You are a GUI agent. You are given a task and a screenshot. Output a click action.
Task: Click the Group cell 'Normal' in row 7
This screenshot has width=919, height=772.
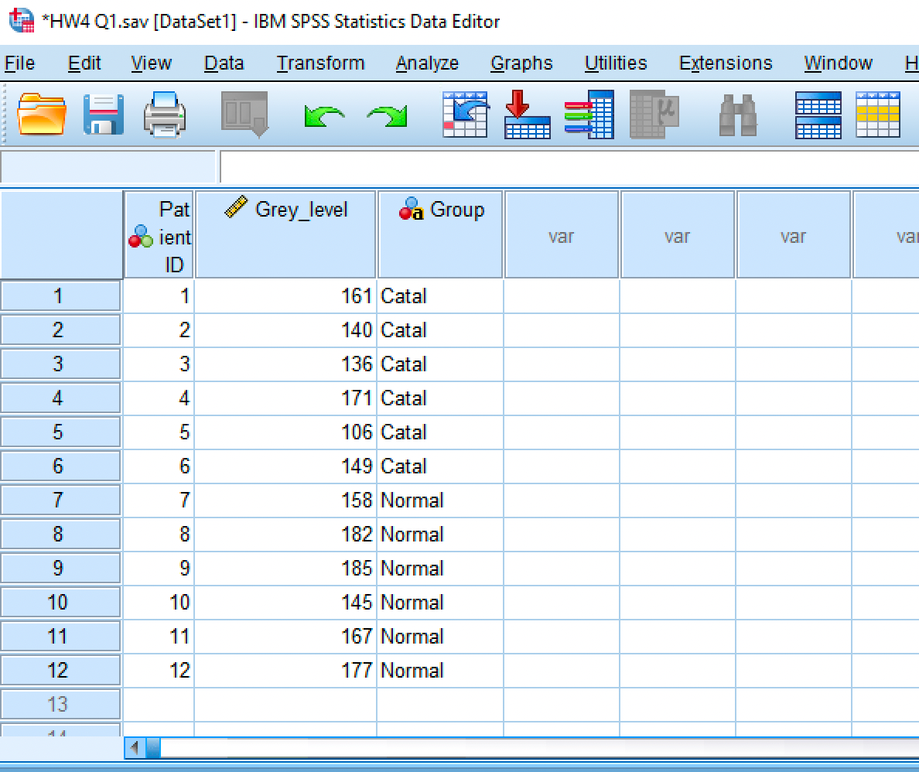coord(440,500)
